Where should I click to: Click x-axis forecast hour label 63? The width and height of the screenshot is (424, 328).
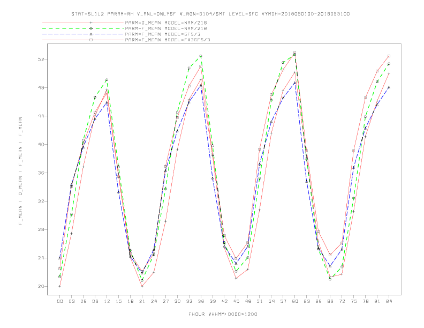(x=307, y=301)
